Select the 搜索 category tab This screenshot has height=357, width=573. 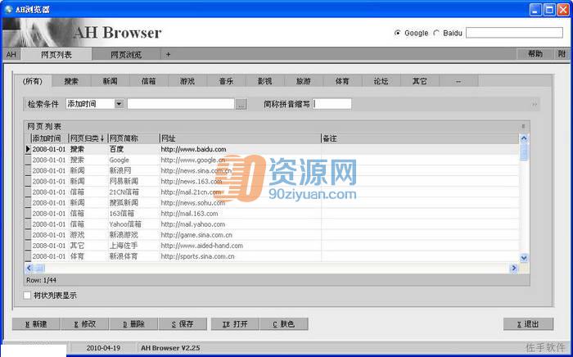point(71,81)
